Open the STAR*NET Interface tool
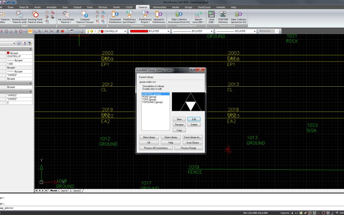The height and width of the screenshot is (215, 344). pyautogui.click(x=223, y=14)
